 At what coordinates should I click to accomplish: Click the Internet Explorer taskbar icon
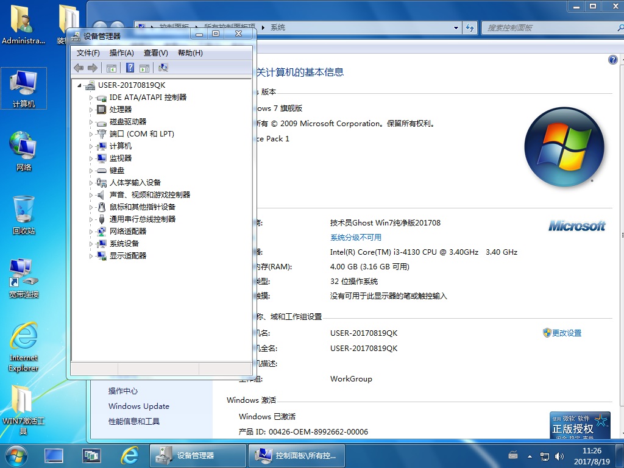point(129,455)
